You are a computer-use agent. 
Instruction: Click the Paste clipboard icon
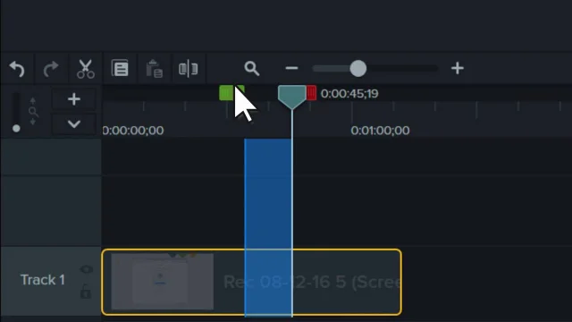[154, 69]
